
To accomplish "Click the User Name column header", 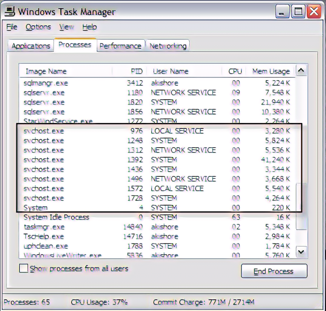I will coord(184,71).
